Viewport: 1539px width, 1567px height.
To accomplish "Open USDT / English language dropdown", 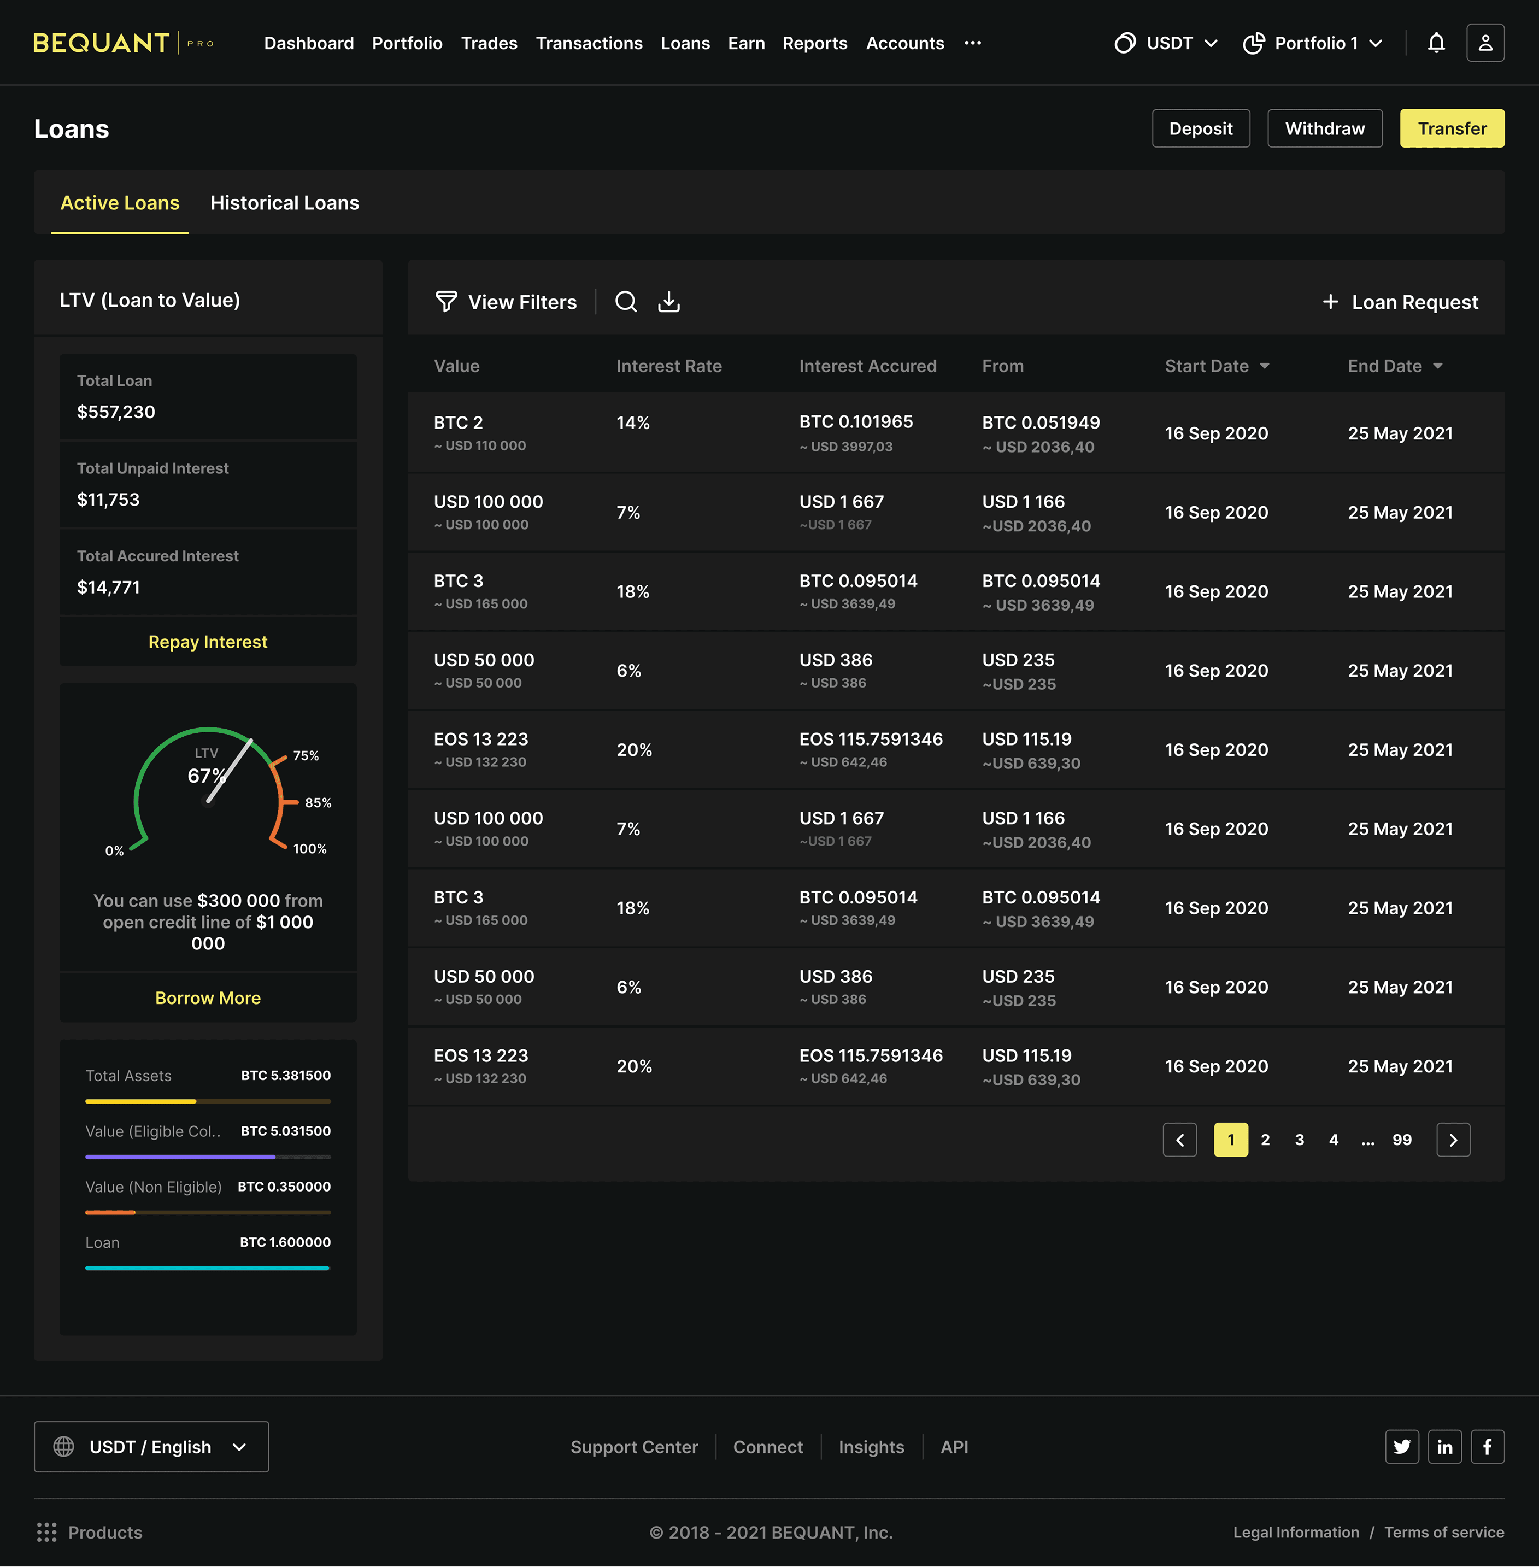I will [151, 1447].
